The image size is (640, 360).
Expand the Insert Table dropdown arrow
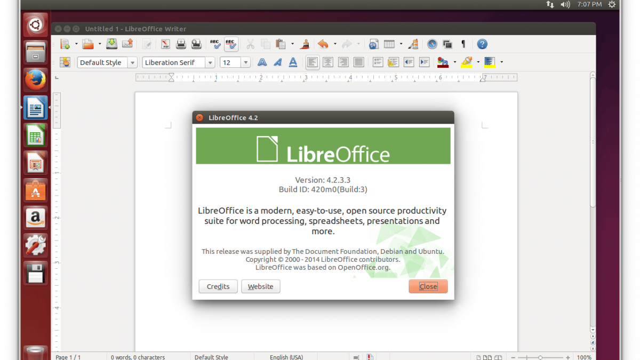point(401,44)
